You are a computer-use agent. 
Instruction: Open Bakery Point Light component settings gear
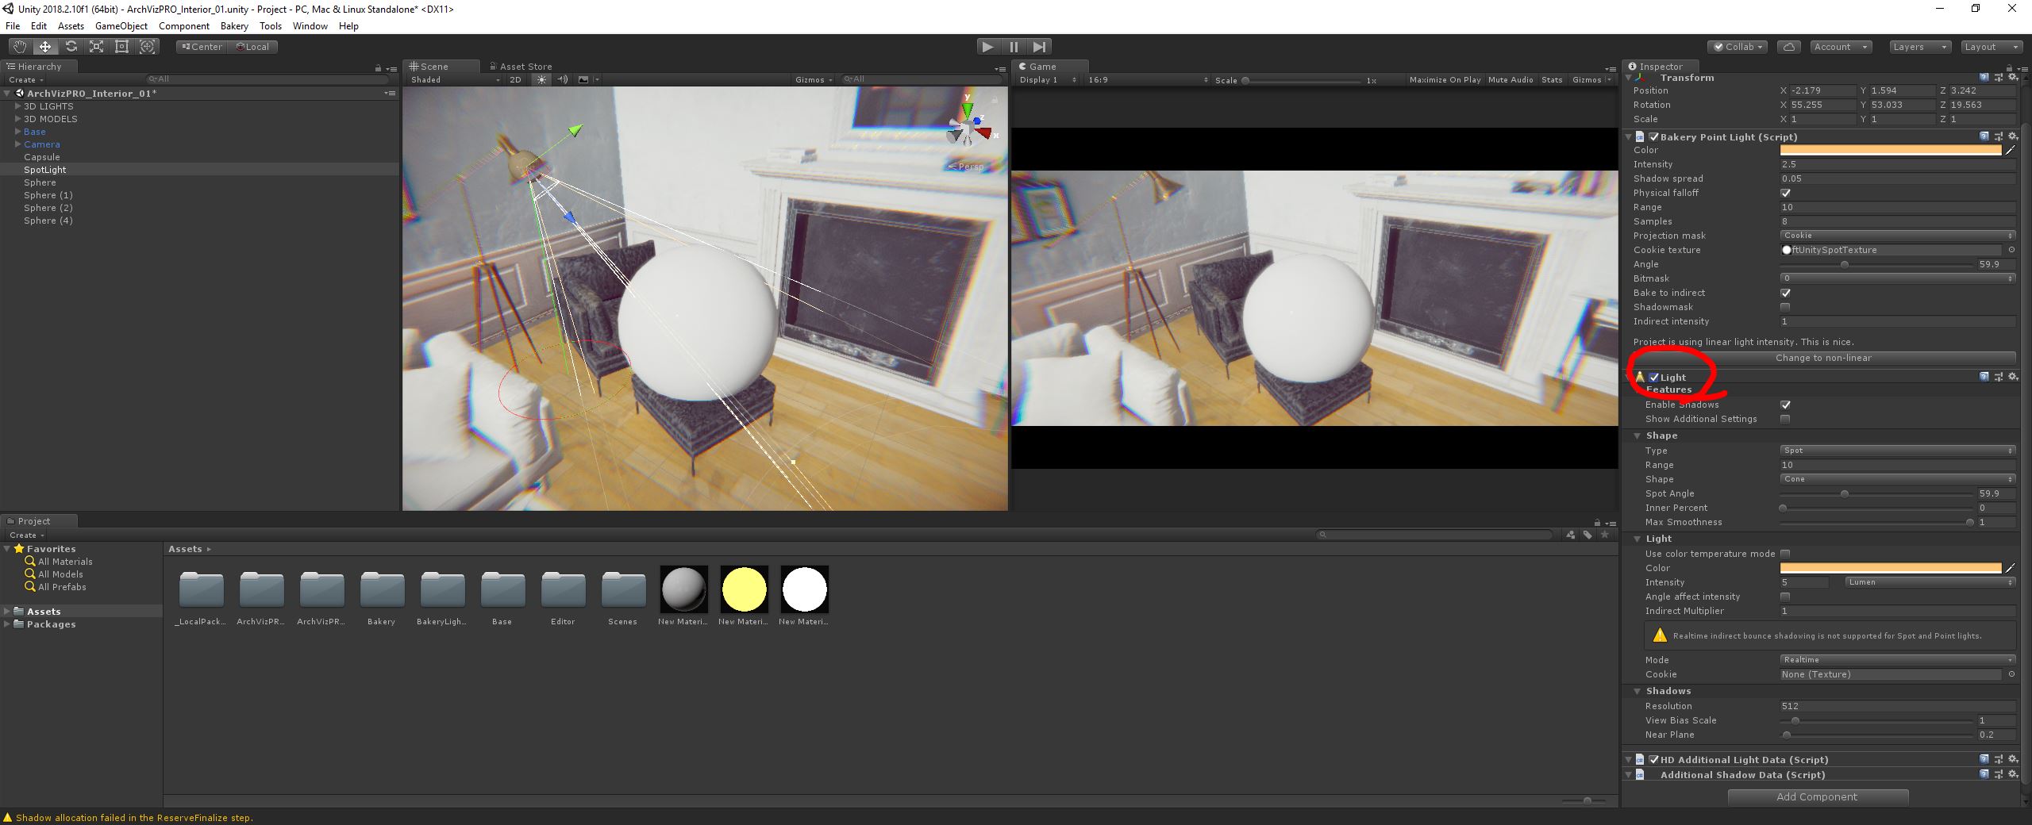(x=2013, y=136)
